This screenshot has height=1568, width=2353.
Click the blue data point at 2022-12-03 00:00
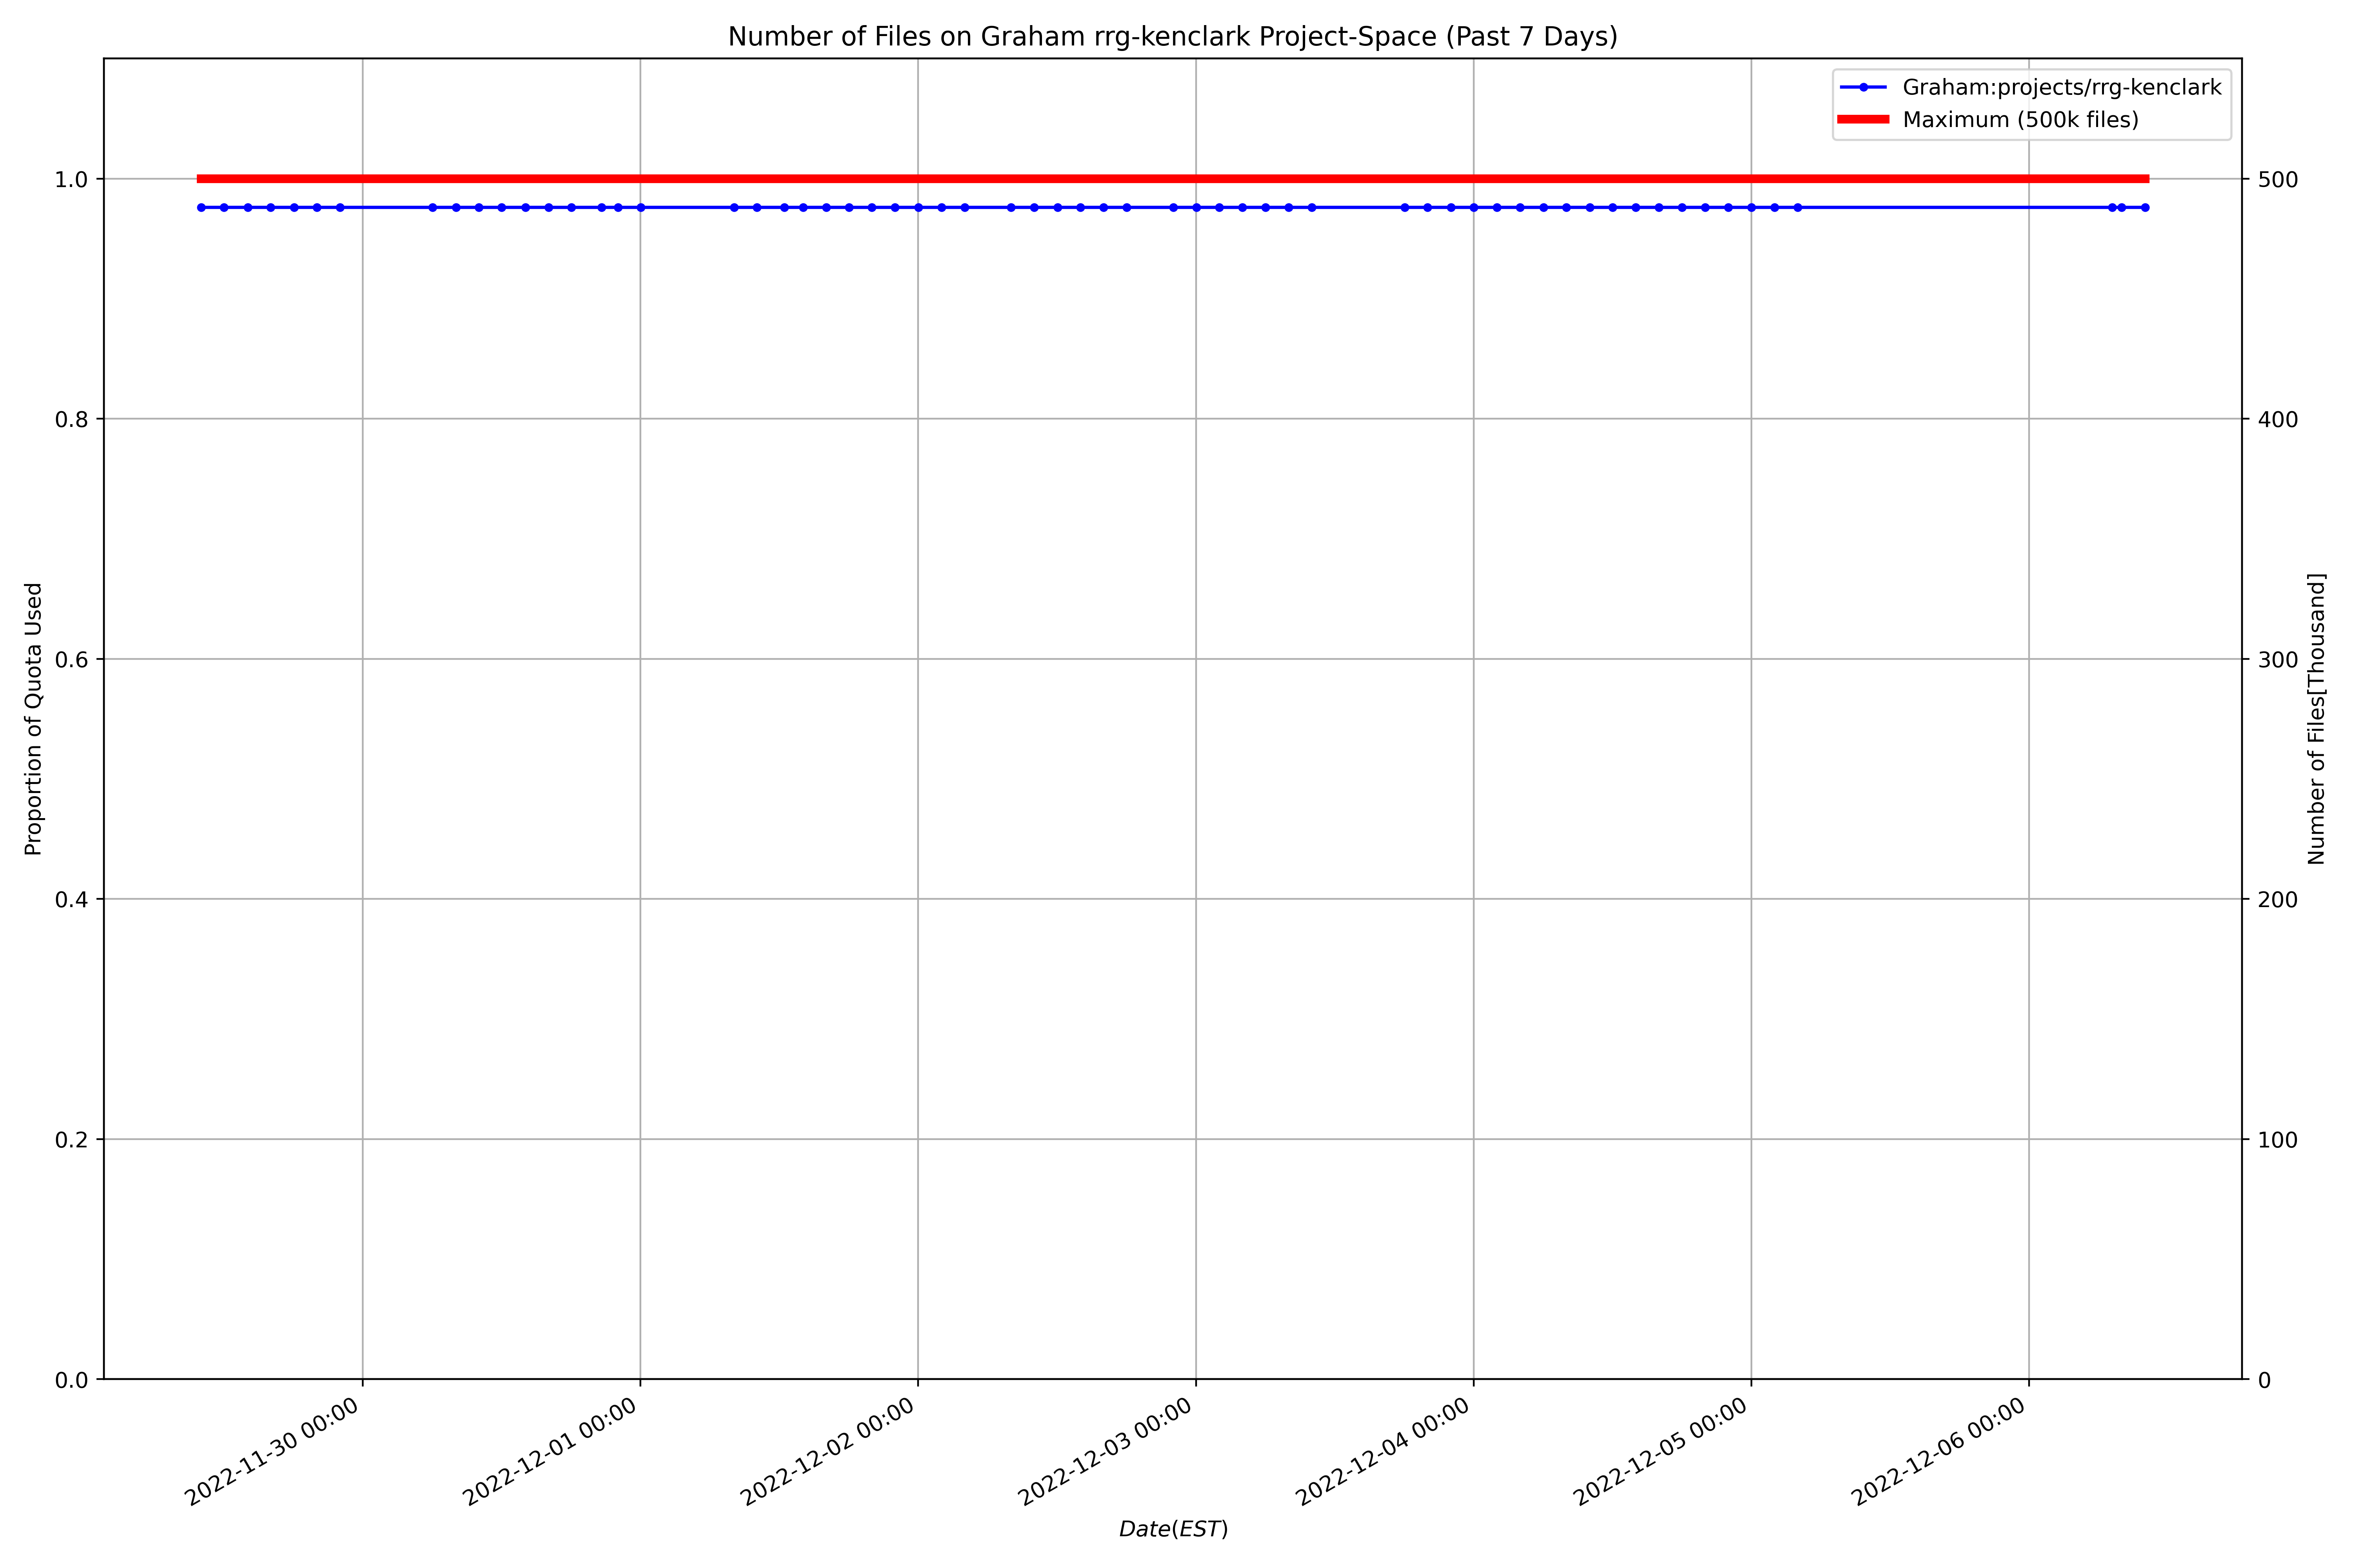[x=1197, y=208]
